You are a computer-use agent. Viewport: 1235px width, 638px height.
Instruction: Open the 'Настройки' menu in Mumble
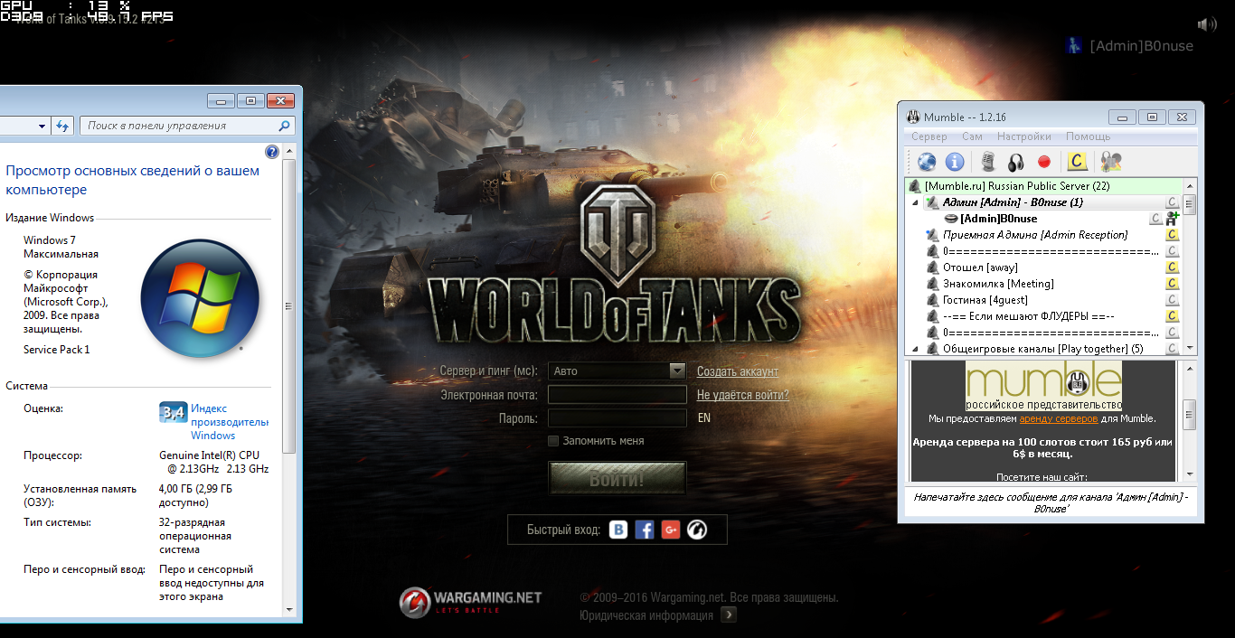click(1023, 136)
